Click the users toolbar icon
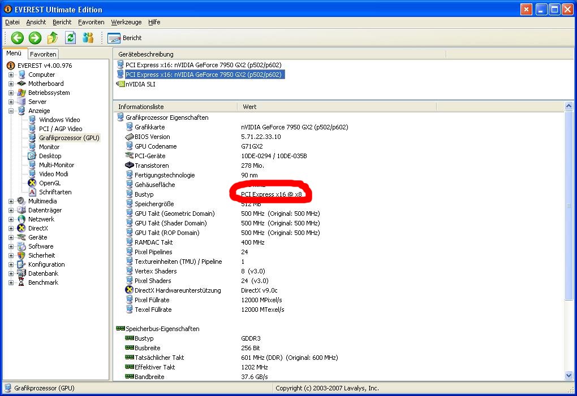 coord(88,37)
